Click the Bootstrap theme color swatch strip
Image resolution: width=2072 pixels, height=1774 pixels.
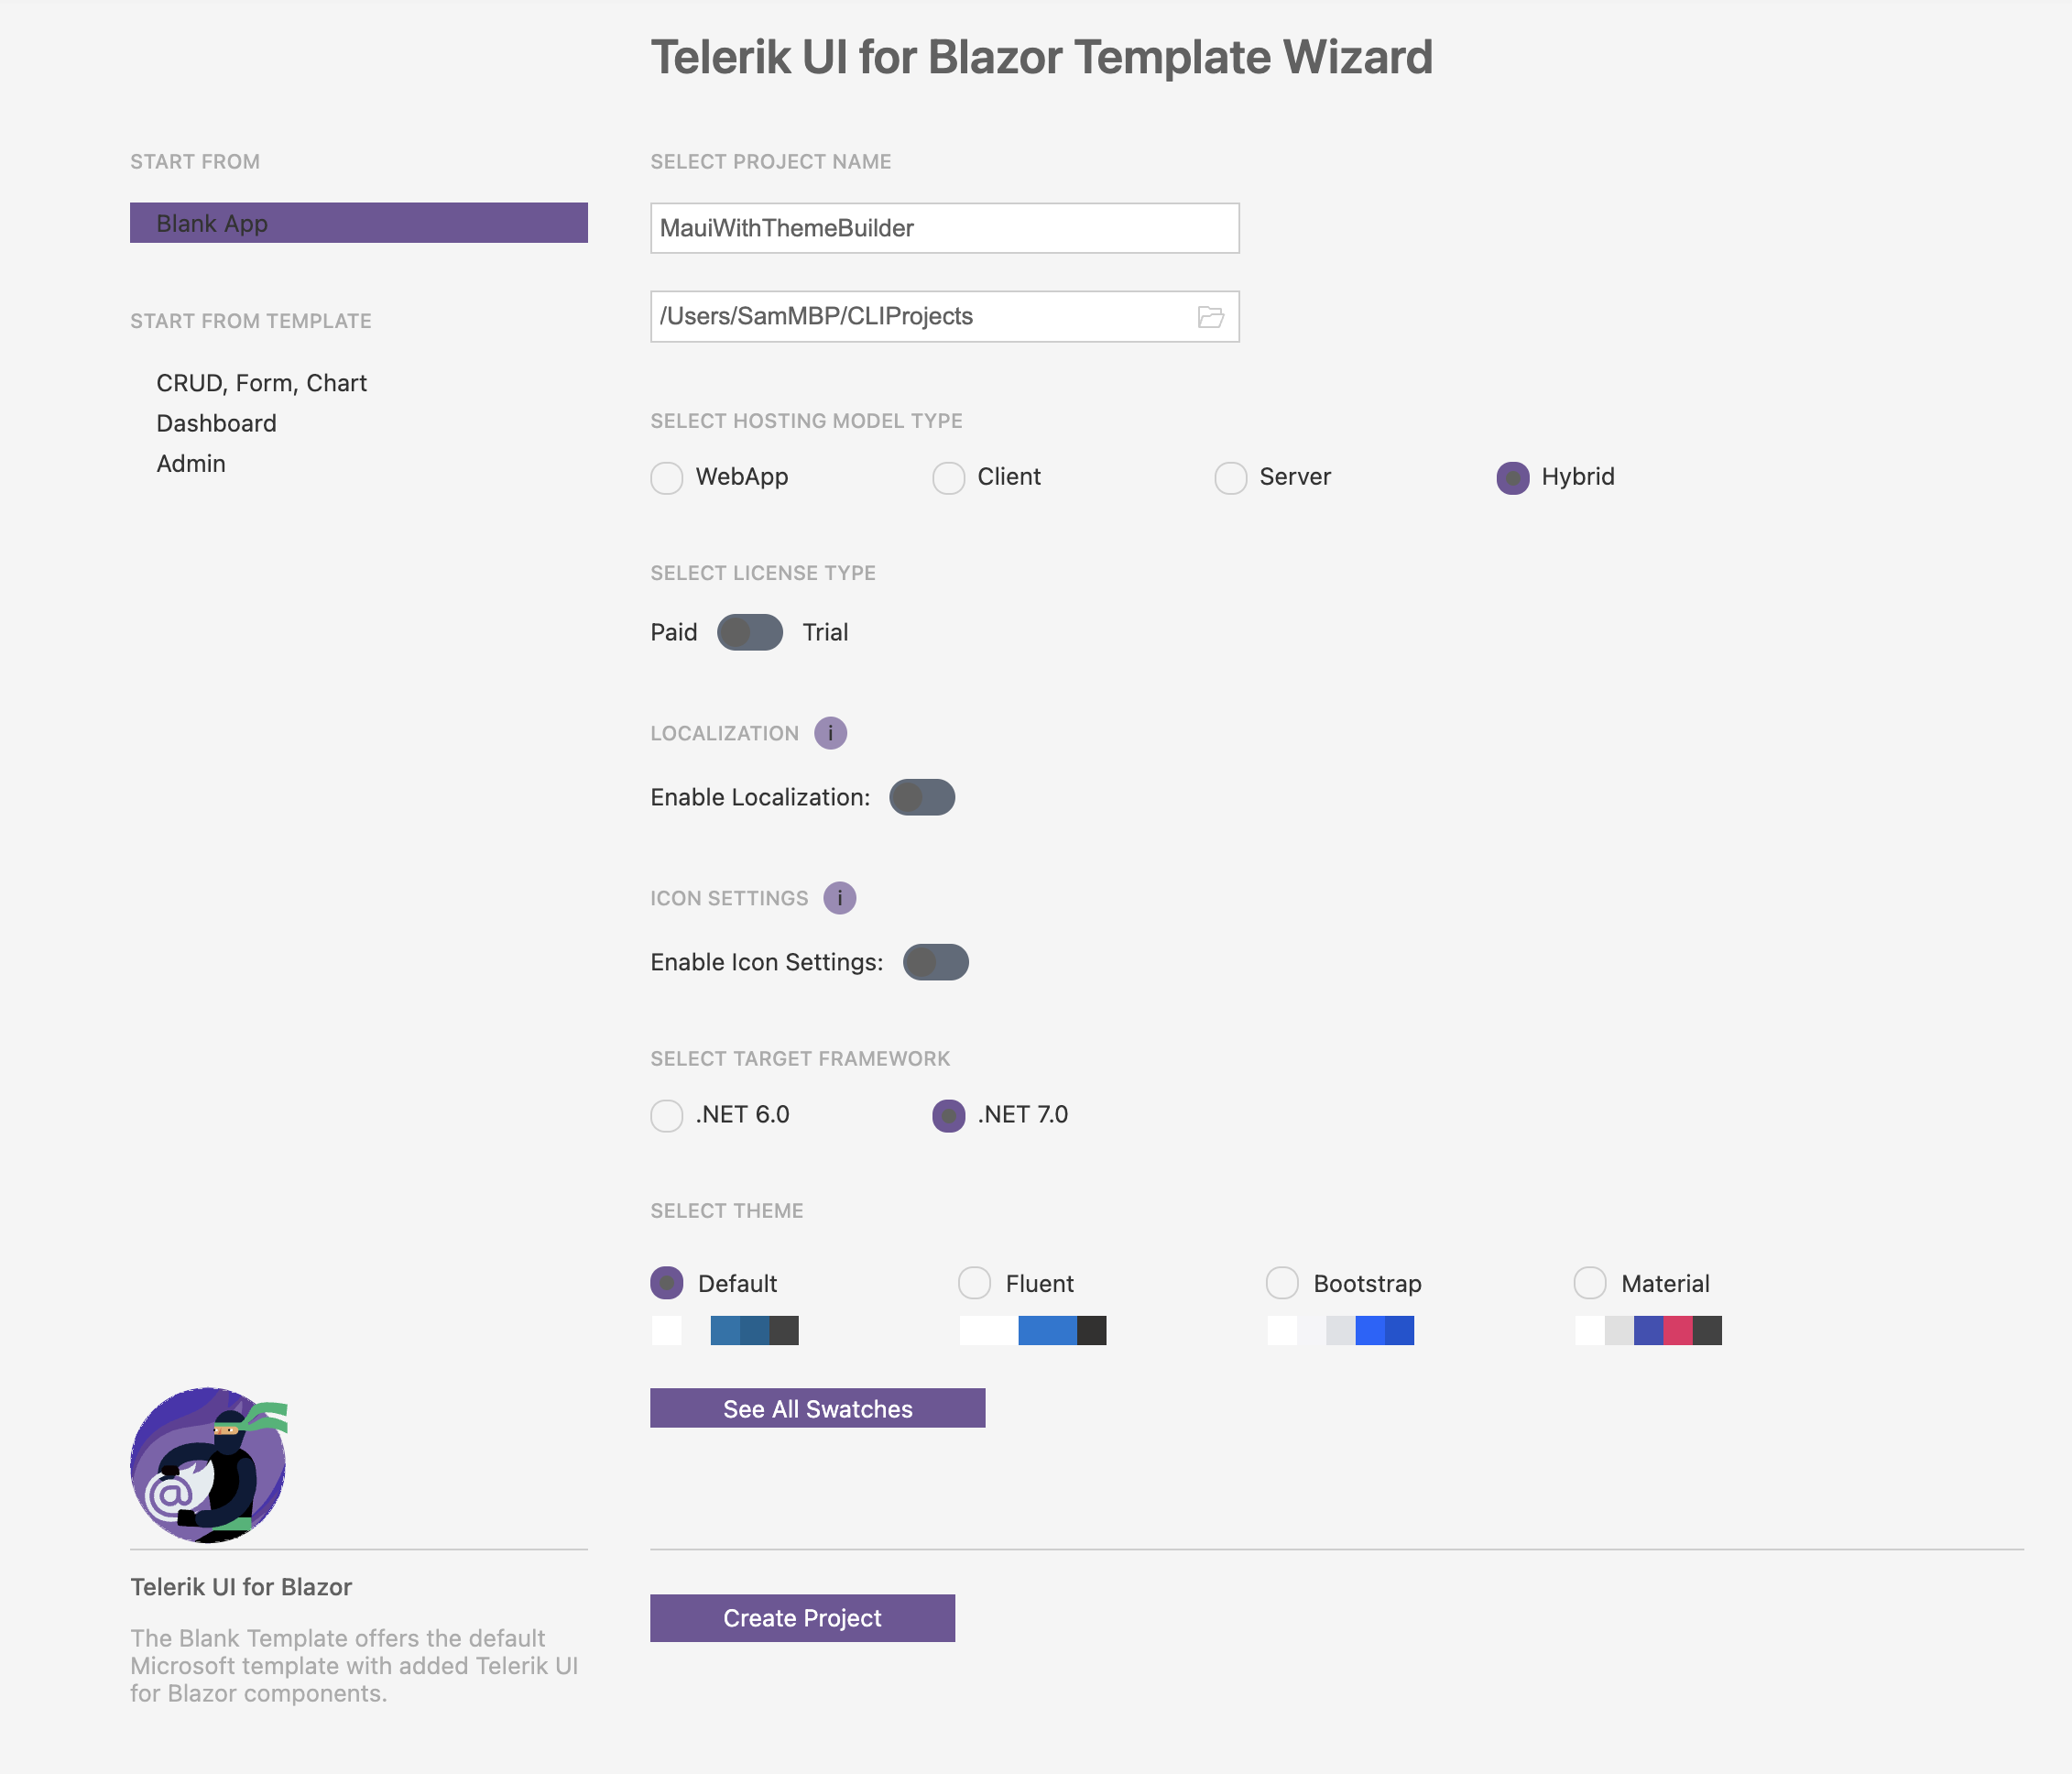[x=1341, y=1330]
